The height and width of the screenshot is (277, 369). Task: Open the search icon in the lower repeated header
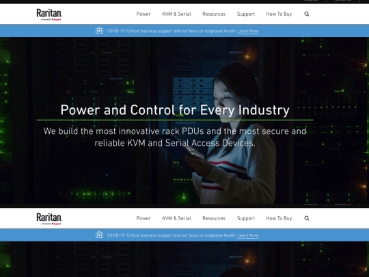tap(307, 218)
